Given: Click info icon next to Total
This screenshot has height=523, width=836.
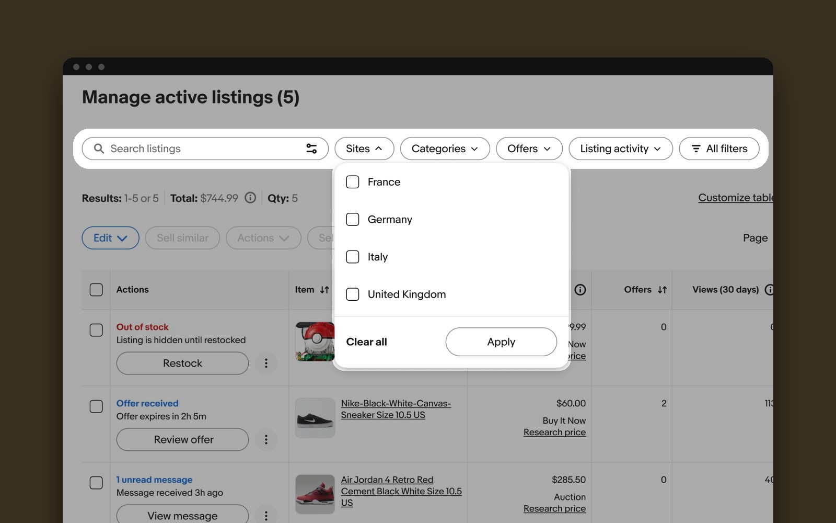Looking at the screenshot, I should tap(250, 198).
